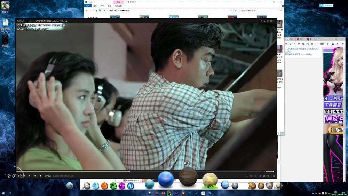Open the green sphere dock icon
The height and width of the screenshot is (196, 348).
(x=113, y=186)
